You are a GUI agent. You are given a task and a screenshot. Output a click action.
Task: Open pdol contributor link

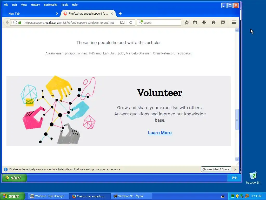(x=121, y=53)
